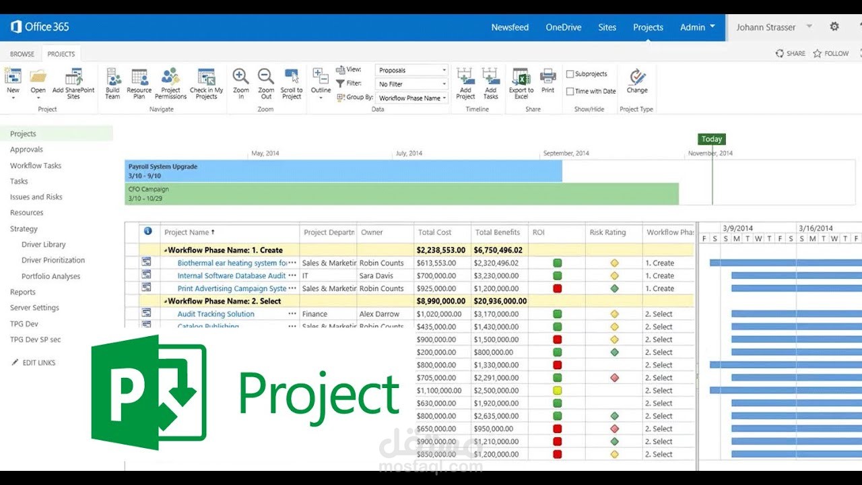The image size is (862, 485).
Task: Click the Today marker on the timeline
Action: pyautogui.click(x=712, y=139)
